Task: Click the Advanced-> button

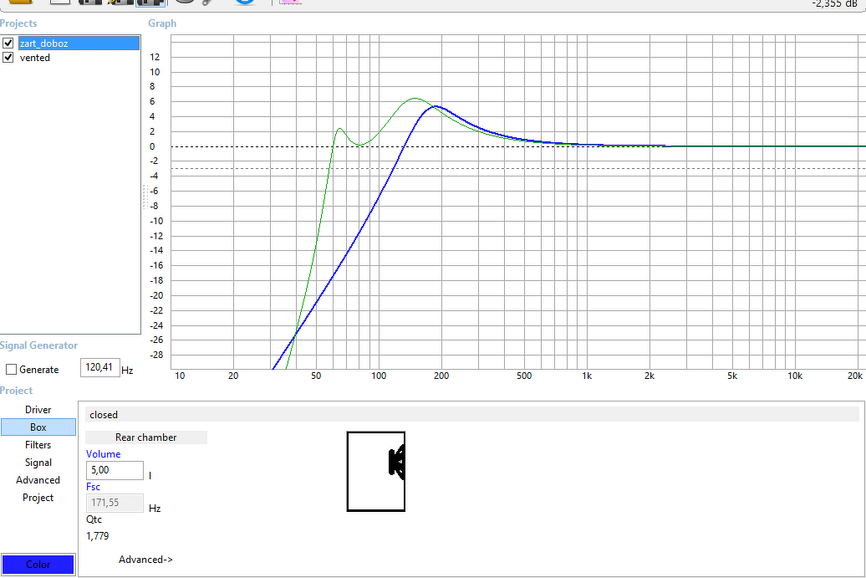Action: pos(145,560)
